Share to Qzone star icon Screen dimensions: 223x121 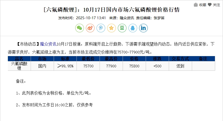click(111, 28)
